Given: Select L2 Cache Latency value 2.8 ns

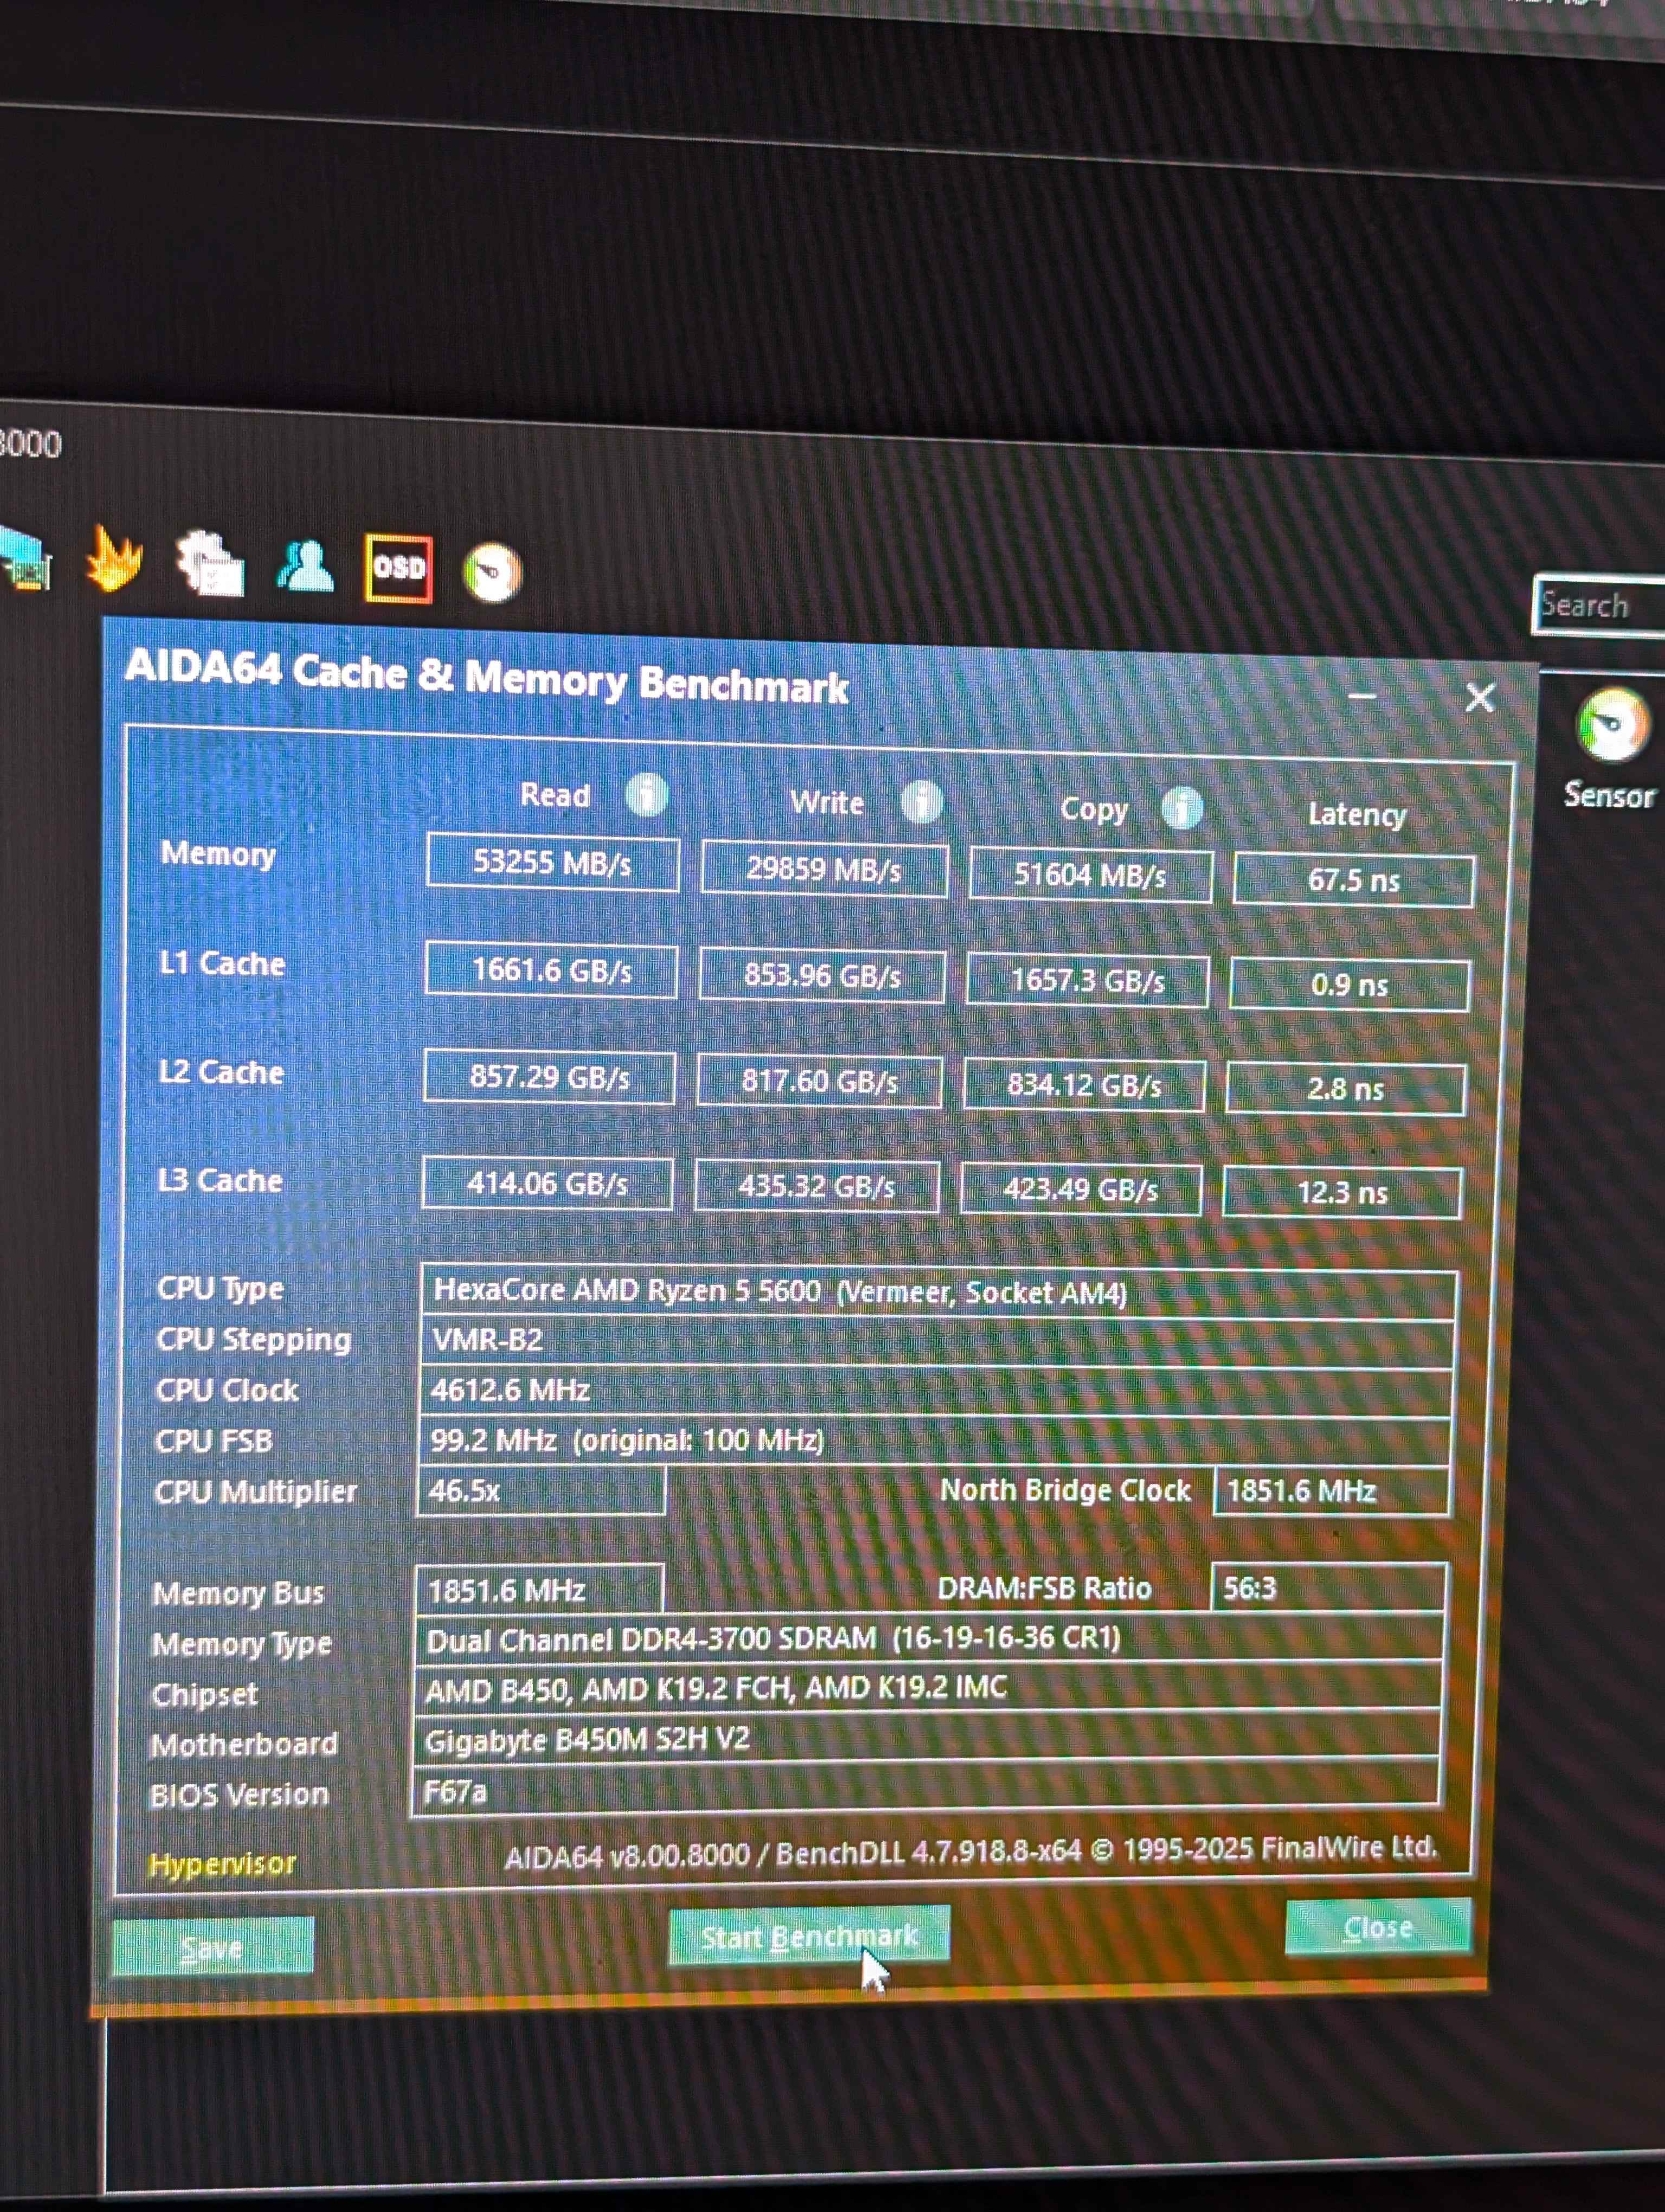Looking at the screenshot, I should 1346,1089.
